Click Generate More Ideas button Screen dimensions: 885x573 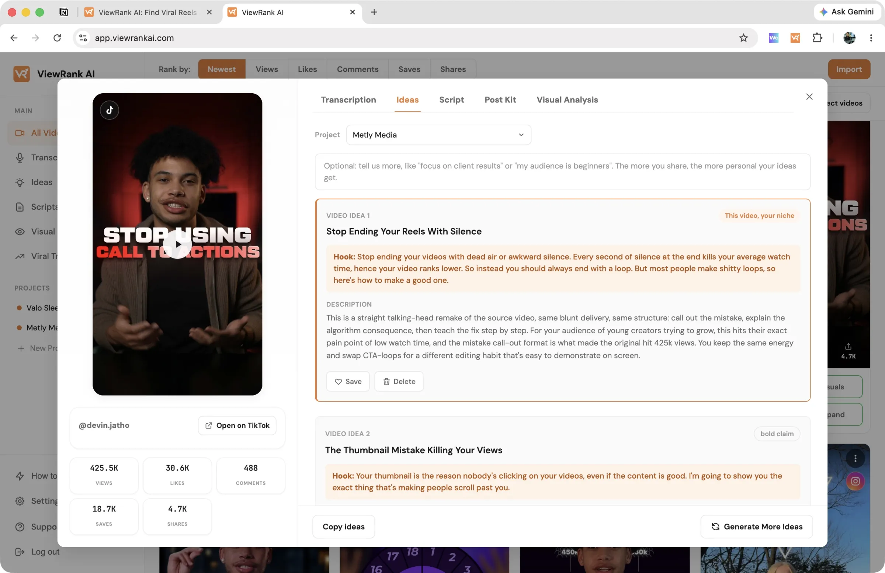[x=757, y=526]
